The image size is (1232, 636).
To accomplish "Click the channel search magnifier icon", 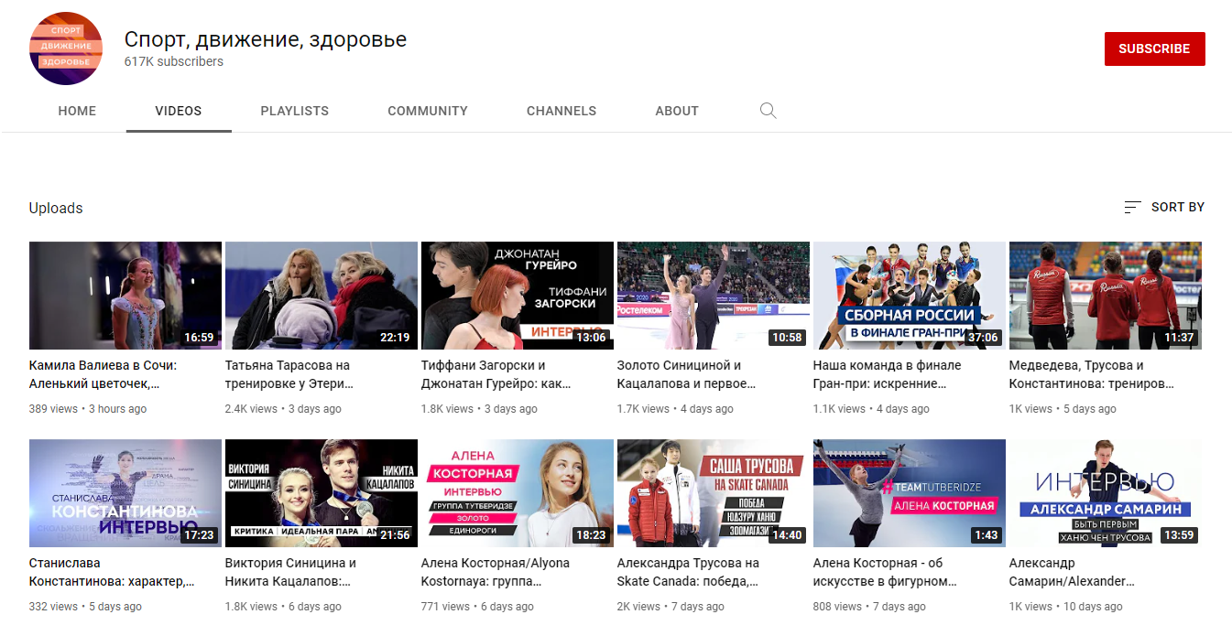I will pos(768,111).
